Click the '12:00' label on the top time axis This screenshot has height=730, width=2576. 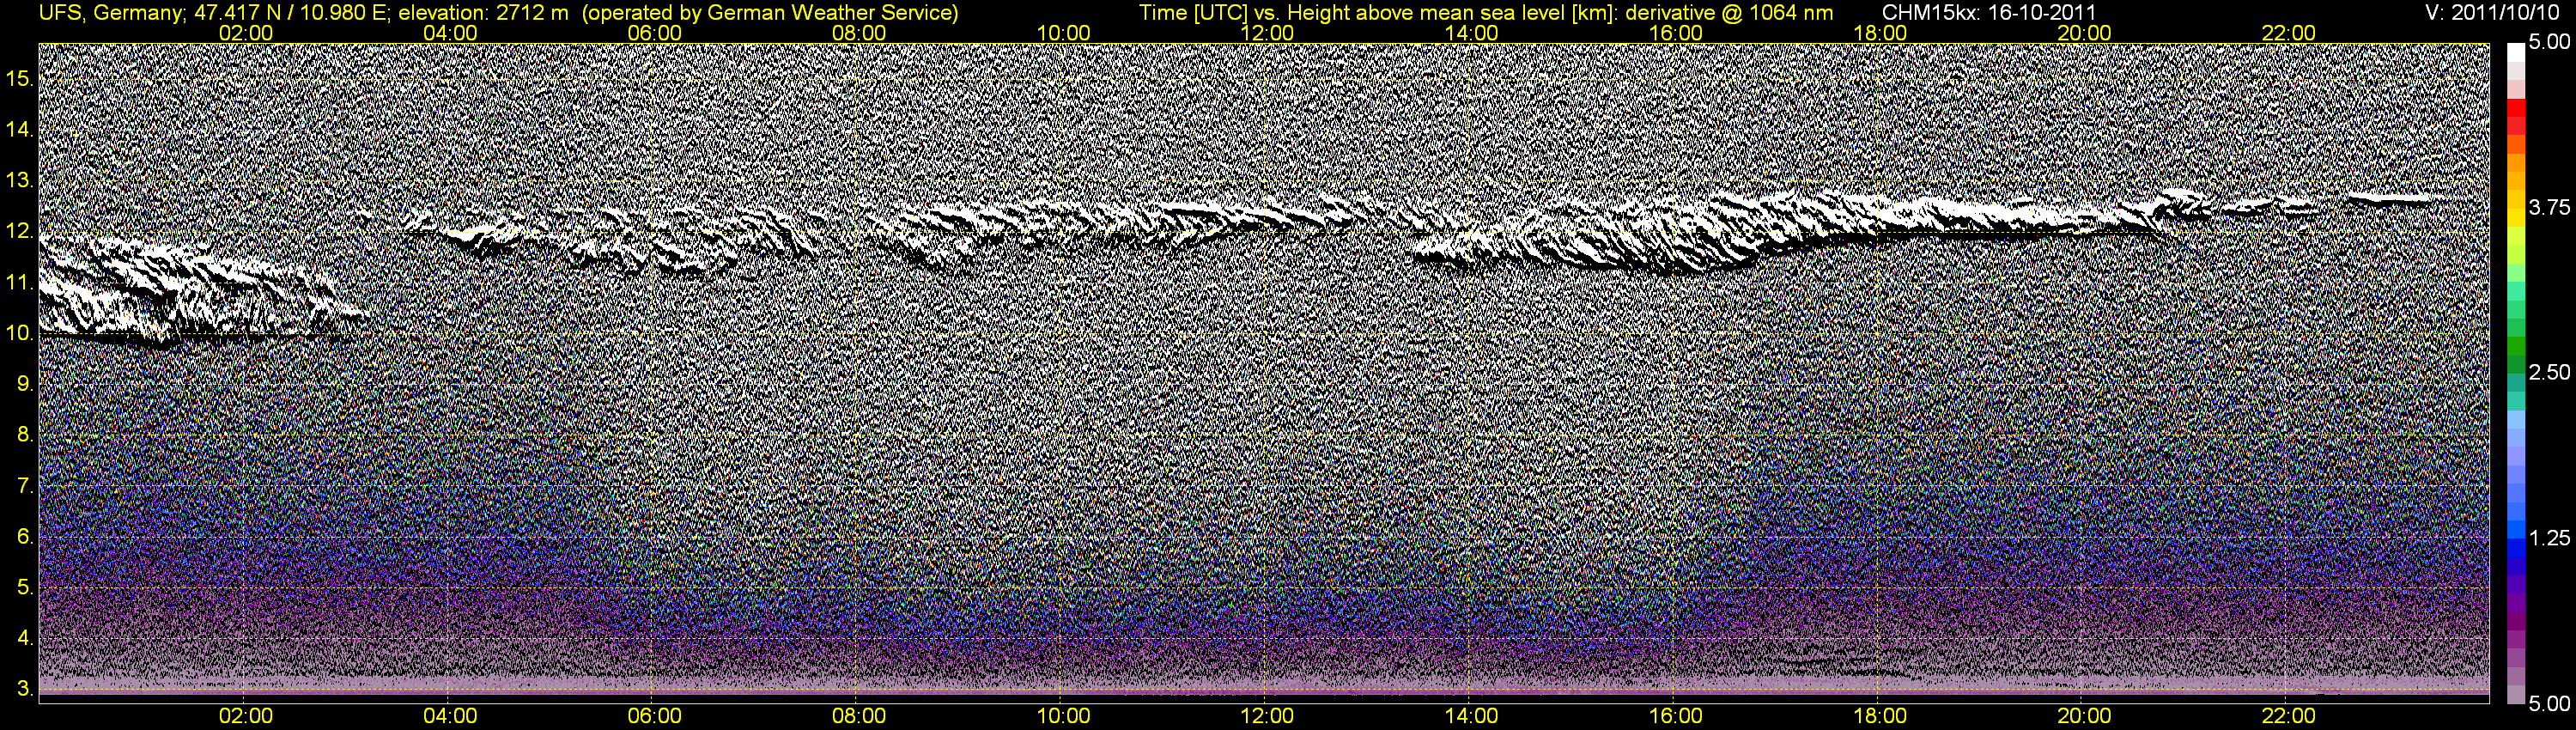click(1267, 33)
